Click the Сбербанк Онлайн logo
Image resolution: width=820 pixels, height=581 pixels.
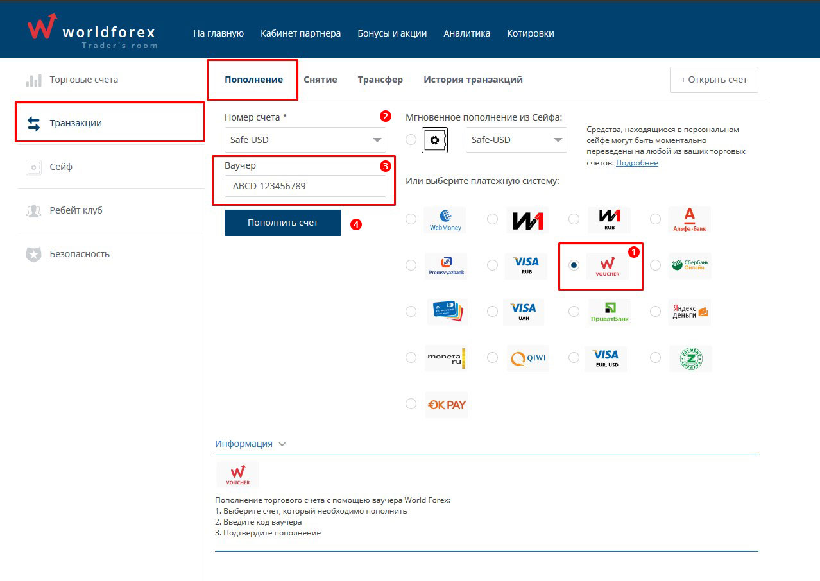[x=690, y=265]
